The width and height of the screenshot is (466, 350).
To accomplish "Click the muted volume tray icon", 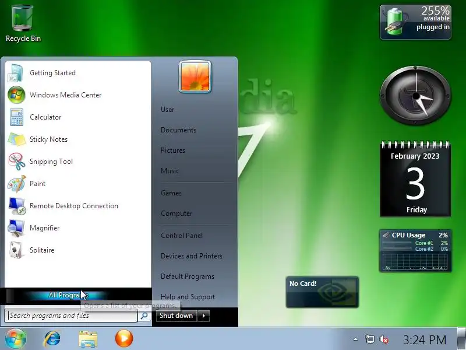I will [384, 339].
